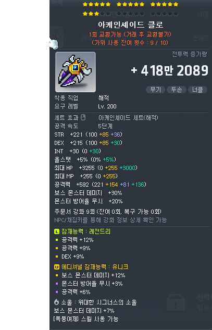The width and height of the screenshot is (212, 330).
Task: Click the 가위 사용 잔여 횟수 text
Action: coord(130,43)
